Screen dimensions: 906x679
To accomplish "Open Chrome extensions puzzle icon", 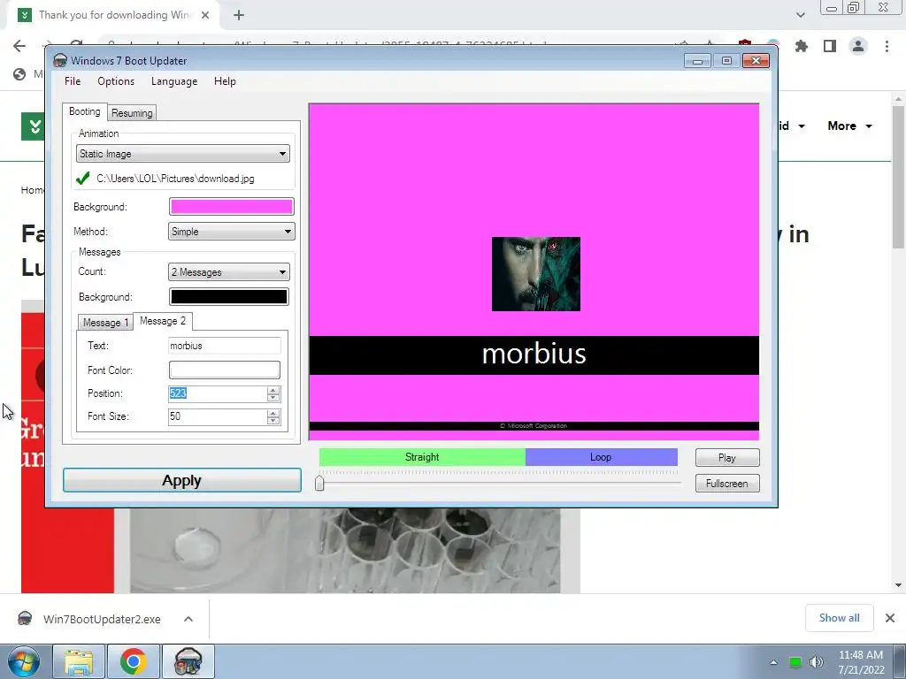I will 802,46.
